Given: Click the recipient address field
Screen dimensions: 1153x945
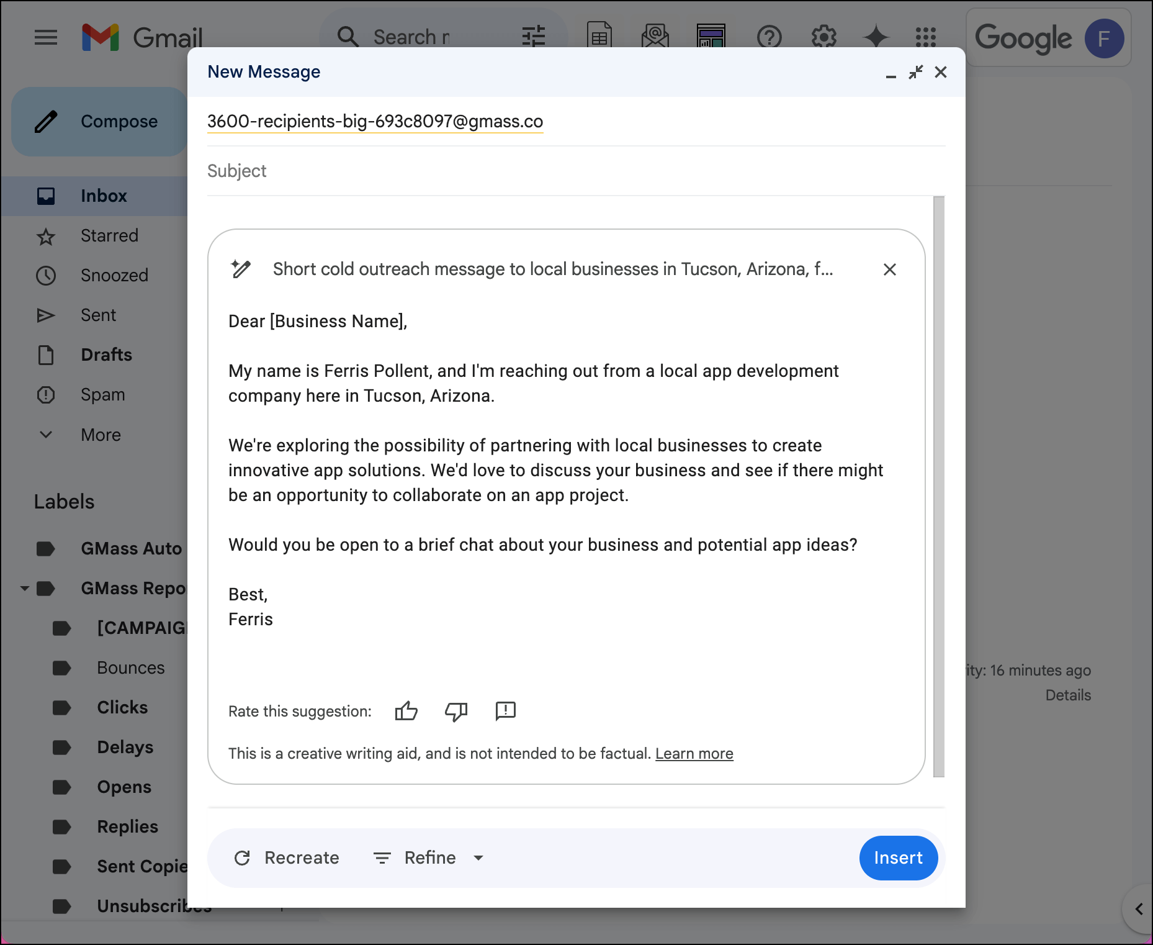Looking at the screenshot, I should (x=576, y=122).
